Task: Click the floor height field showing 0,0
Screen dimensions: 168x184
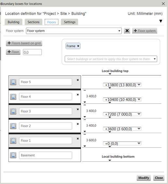Action: (32, 52)
